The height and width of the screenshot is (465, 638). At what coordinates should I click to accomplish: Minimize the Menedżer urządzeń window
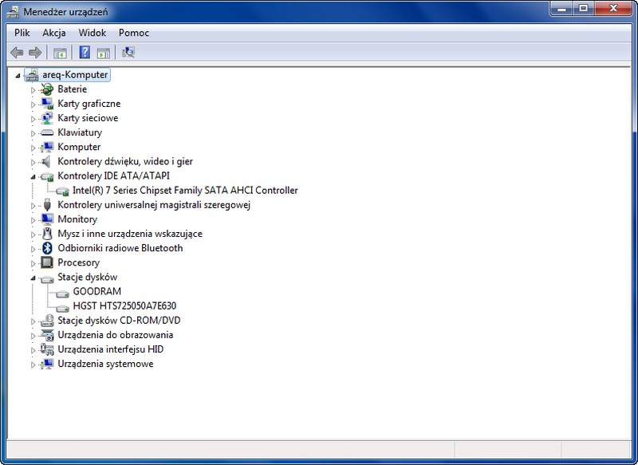[562, 9]
